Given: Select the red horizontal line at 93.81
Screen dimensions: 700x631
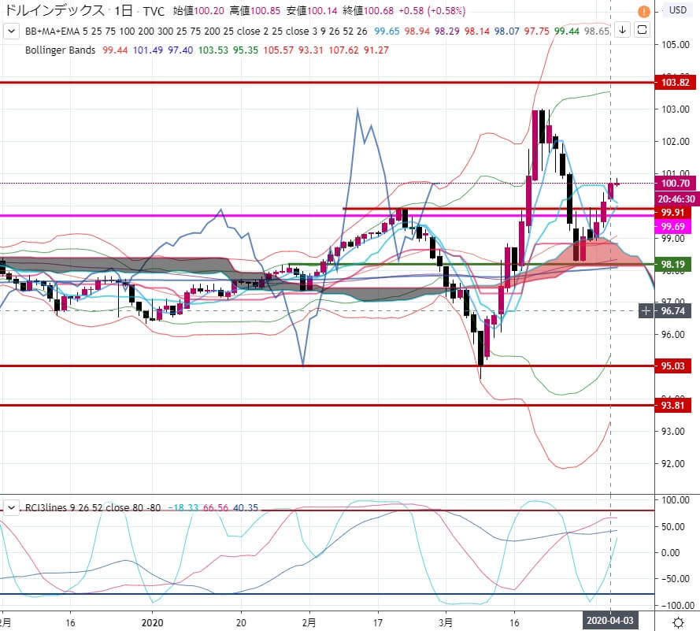Looking at the screenshot, I should [328, 406].
